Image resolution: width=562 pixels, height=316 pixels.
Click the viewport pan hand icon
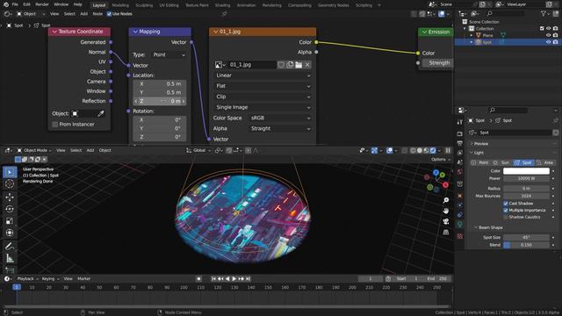(446, 211)
